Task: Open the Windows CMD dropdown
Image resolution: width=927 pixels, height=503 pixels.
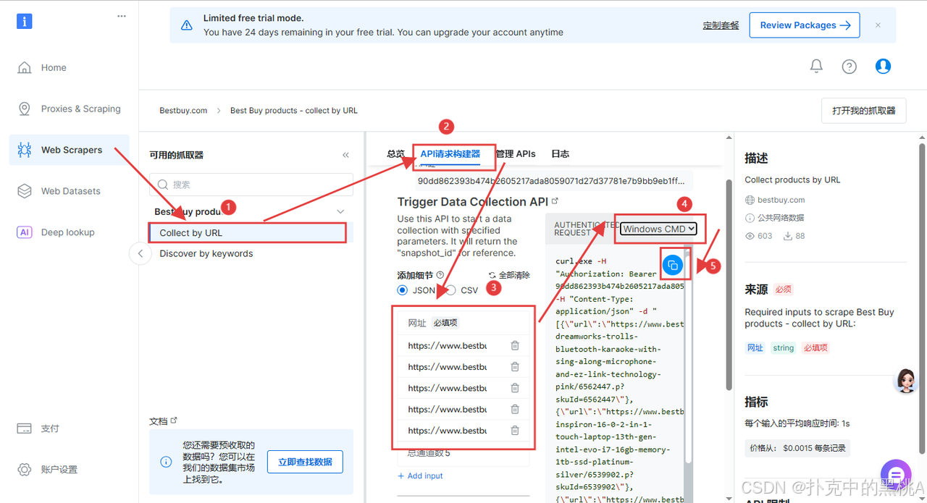Action: 658,229
